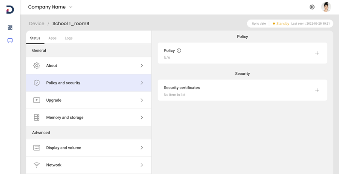Open the dashboard grid icon in the sidebar

[x=10, y=28]
